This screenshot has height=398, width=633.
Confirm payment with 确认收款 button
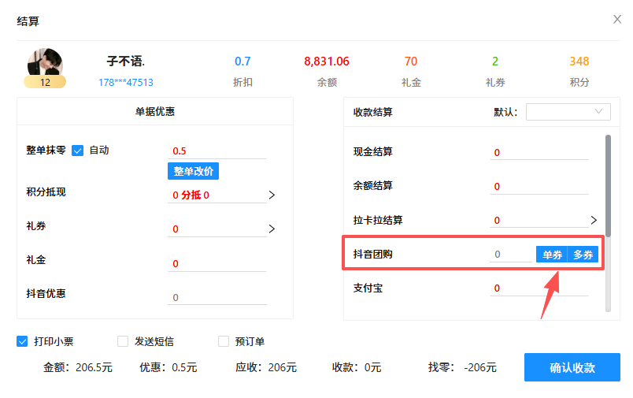click(x=572, y=367)
